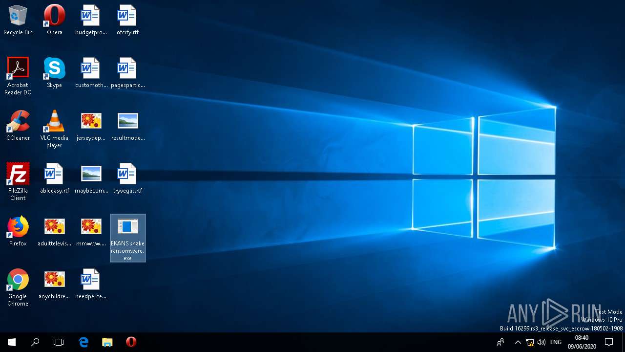Switch the ENG input language indicator
This screenshot has height=352, width=625.
[556, 342]
